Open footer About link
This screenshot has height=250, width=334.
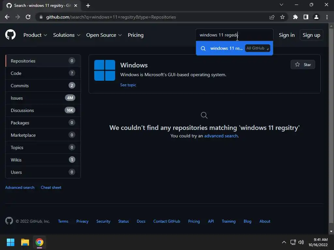point(265,221)
